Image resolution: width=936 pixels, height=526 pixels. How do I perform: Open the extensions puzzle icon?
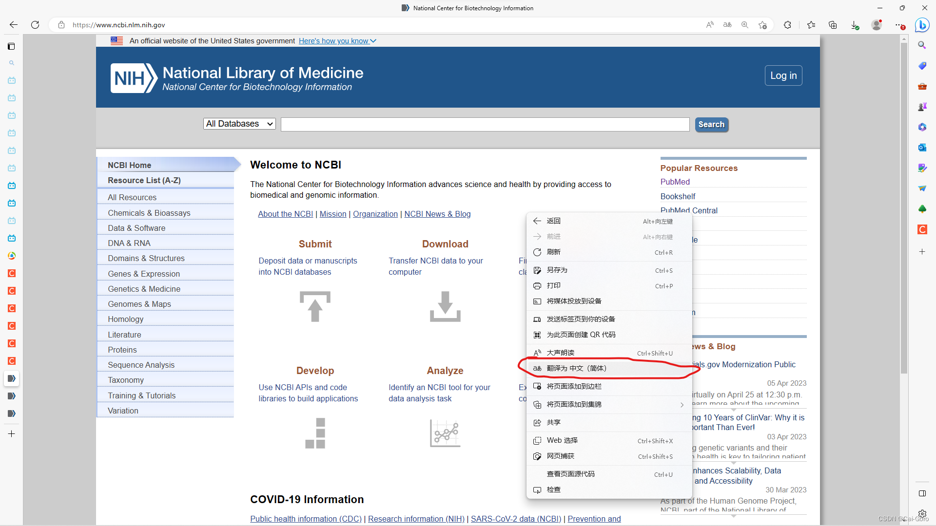pos(787,25)
